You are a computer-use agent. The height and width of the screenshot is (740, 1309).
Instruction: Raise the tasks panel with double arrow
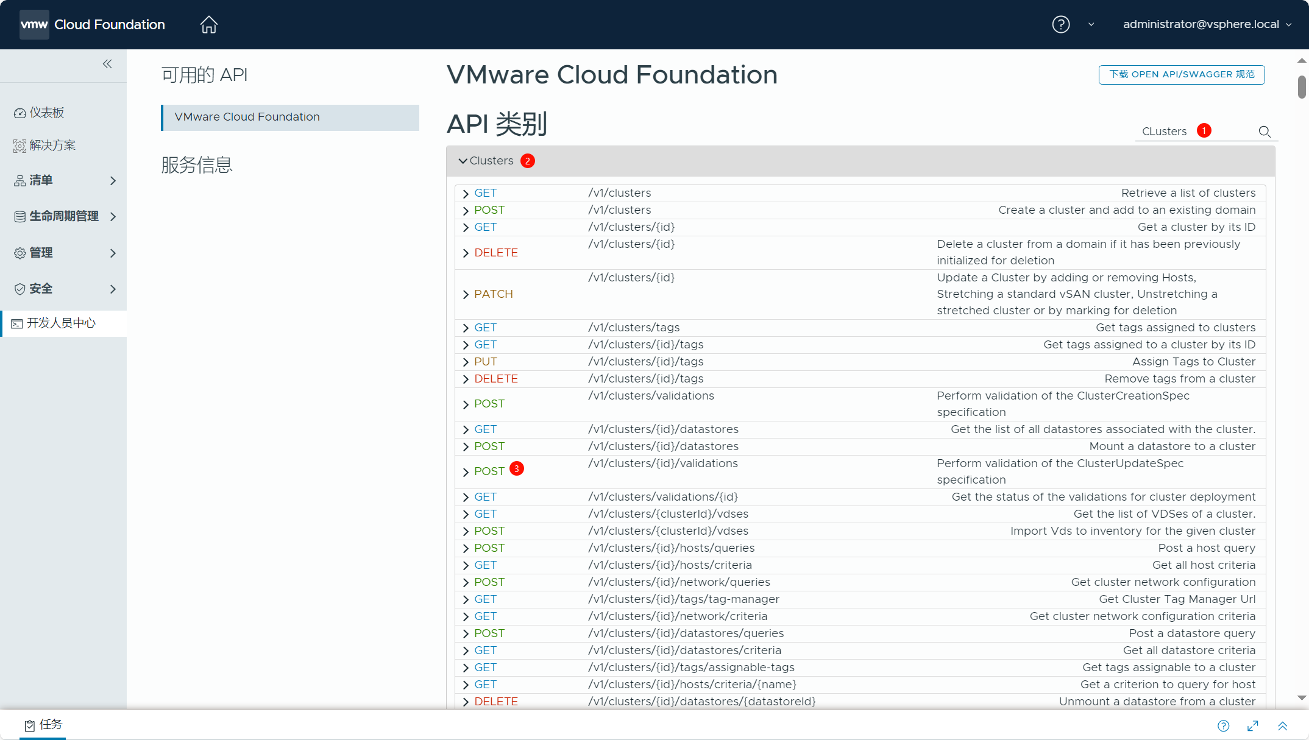1283,725
